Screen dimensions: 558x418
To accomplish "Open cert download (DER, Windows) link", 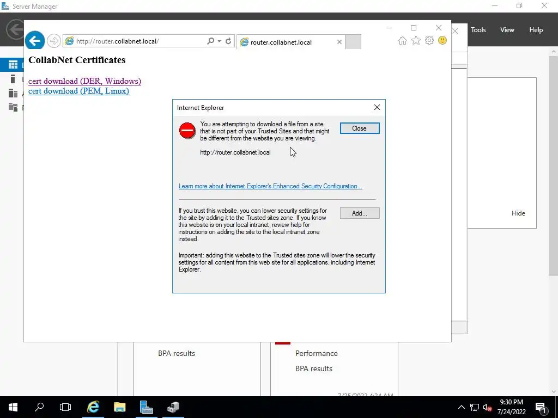I will pyautogui.click(x=84, y=81).
